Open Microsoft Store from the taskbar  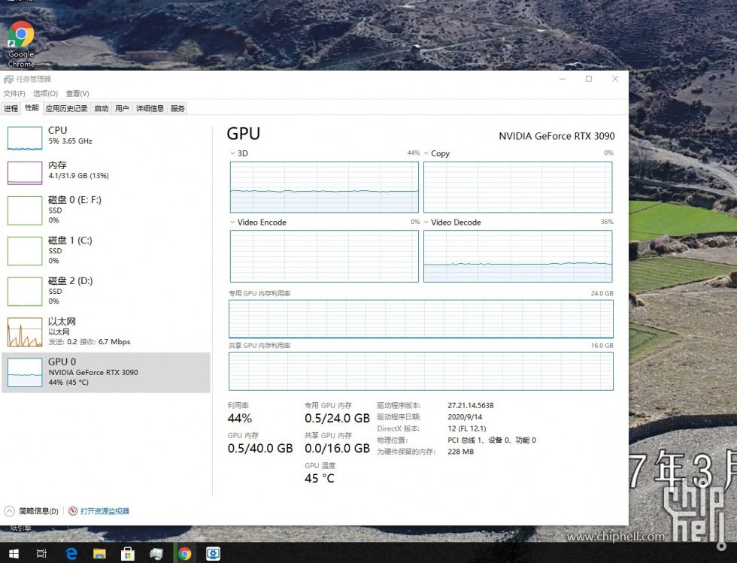[x=127, y=553]
